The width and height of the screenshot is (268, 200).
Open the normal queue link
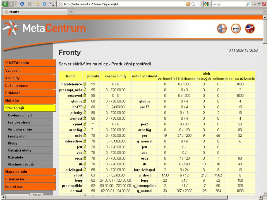coord(76,191)
